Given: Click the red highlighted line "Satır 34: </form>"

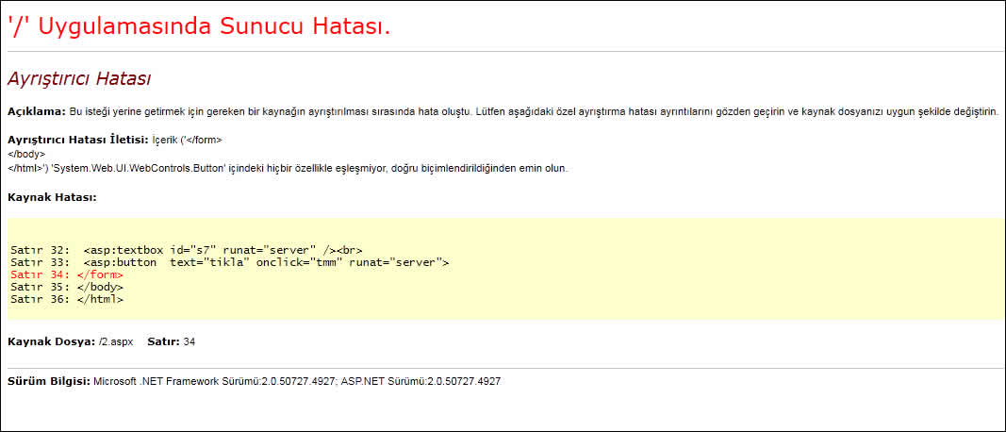Looking at the screenshot, I should click(x=67, y=274).
